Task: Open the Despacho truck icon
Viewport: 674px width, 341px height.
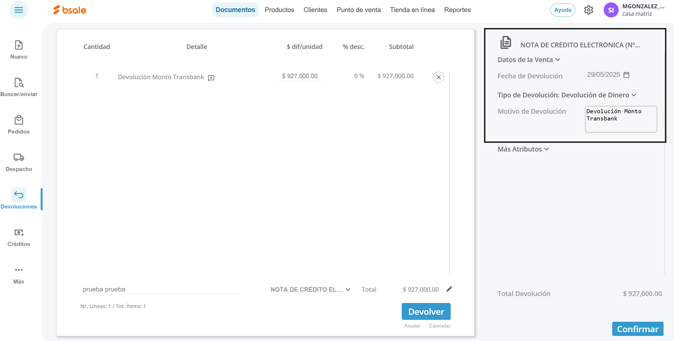Action: coord(19,157)
